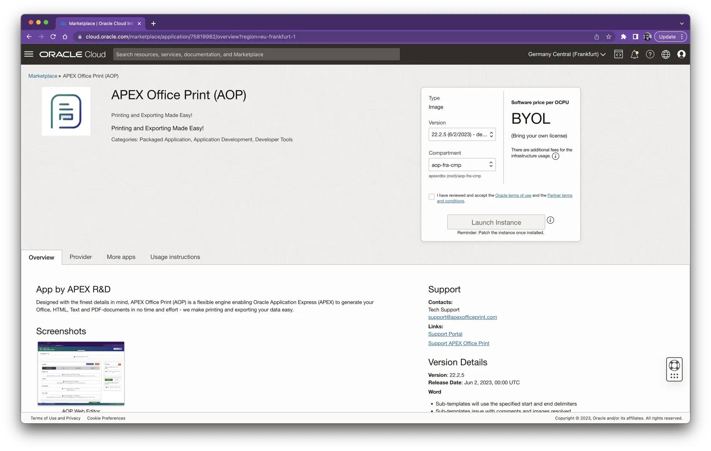Open the floating support lifebuoy widget
Viewport: 711px width, 451px height.
click(674, 369)
